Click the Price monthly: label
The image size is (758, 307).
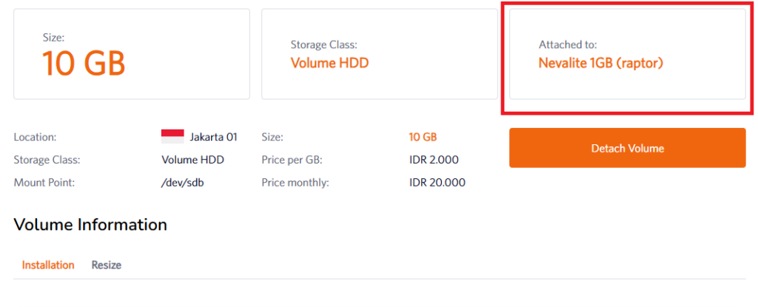[x=295, y=182]
